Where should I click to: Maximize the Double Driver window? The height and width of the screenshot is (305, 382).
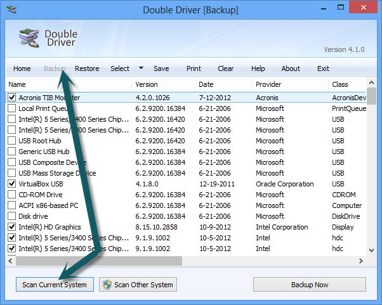pyautogui.click(x=341, y=8)
